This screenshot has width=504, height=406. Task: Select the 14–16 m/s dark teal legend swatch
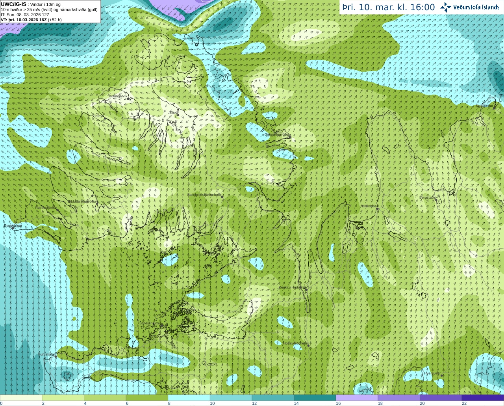[x=315, y=397]
